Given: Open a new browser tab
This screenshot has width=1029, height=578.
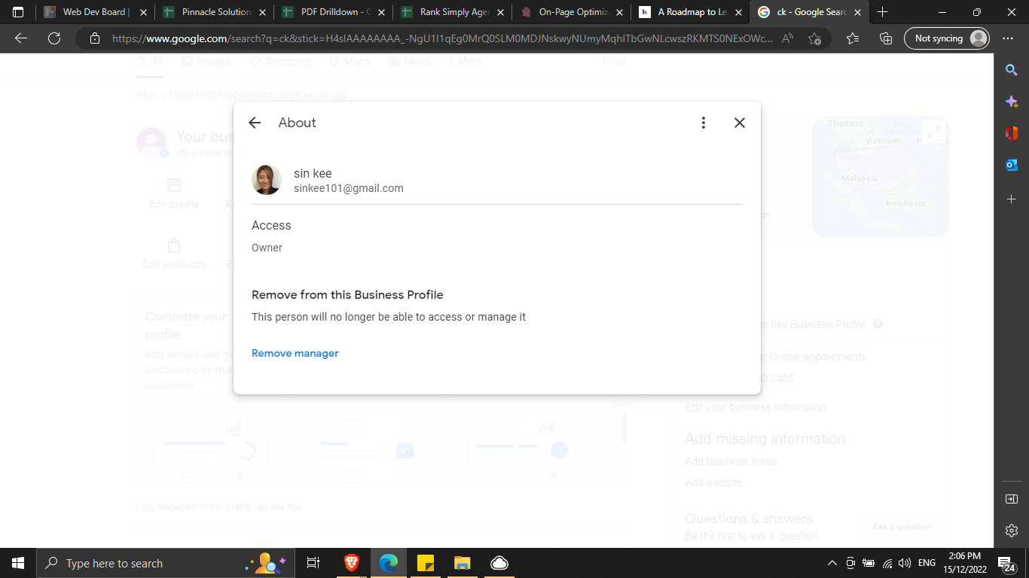Looking at the screenshot, I should pyautogui.click(x=883, y=12).
